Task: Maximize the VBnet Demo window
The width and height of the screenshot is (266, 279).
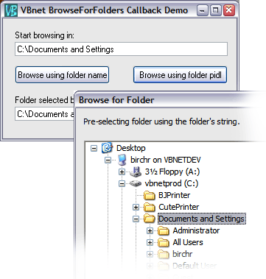Action: pos(215,10)
